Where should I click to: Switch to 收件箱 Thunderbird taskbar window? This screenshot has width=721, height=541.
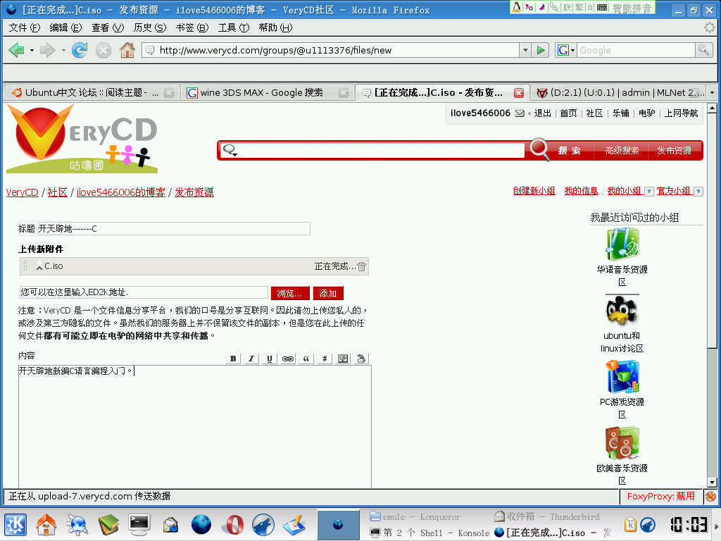tap(546, 517)
